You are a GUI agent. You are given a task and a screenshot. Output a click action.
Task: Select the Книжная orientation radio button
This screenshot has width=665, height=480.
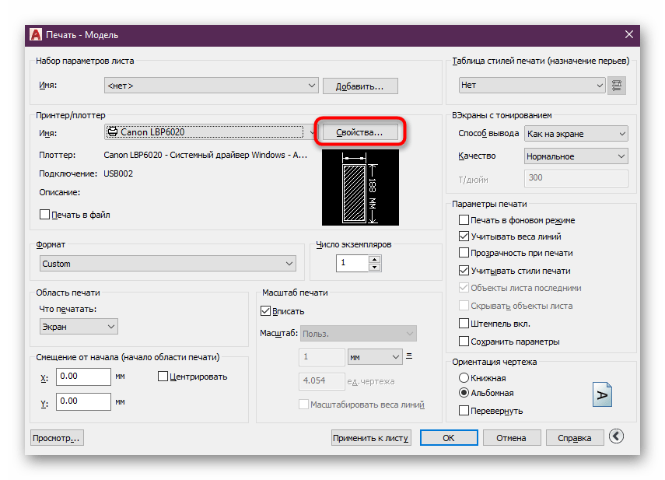[464, 378]
